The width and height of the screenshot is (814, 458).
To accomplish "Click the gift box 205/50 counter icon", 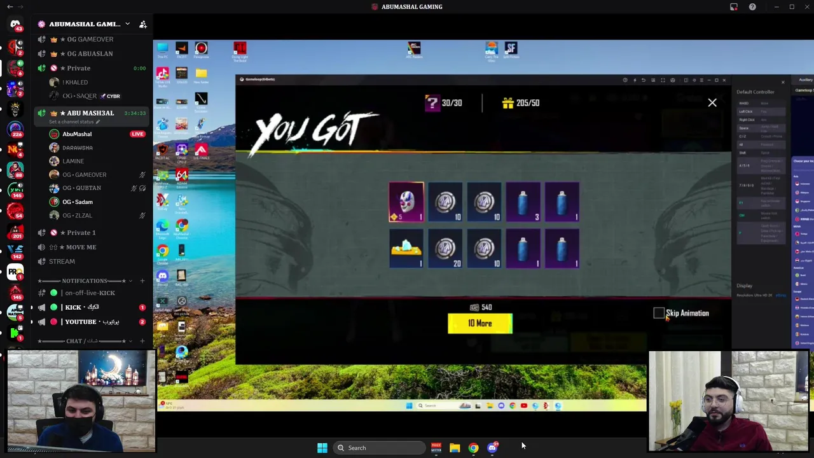I will tap(507, 103).
